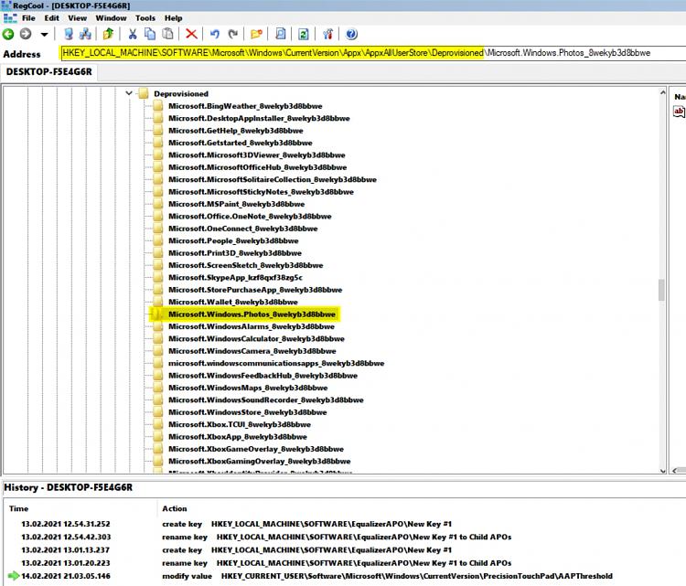Go up one level with folder-arrow icon

coord(108,34)
